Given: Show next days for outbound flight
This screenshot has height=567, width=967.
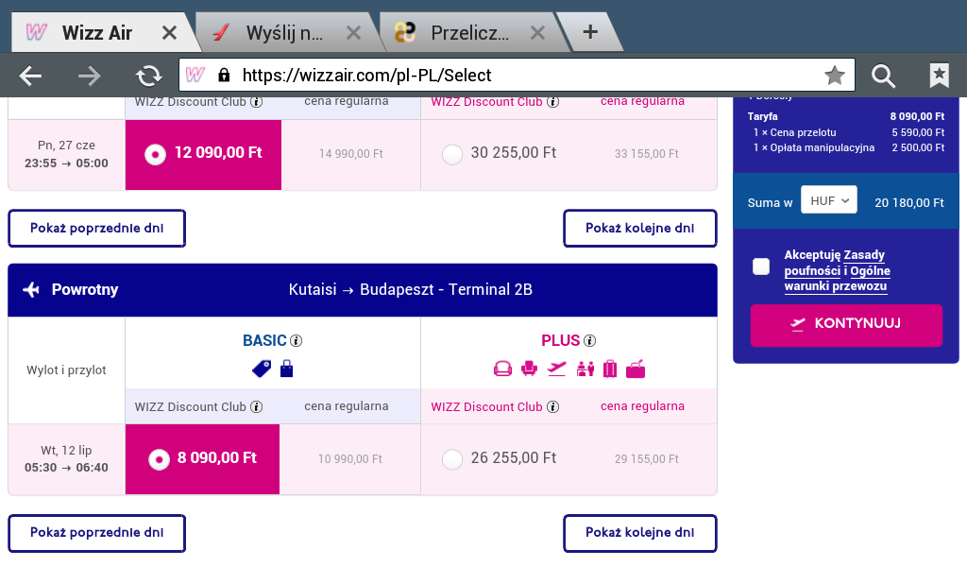Looking at the screenshot, I should [640, 229].
